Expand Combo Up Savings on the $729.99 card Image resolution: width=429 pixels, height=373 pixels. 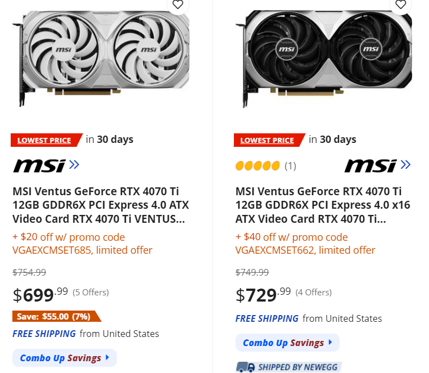287,343
